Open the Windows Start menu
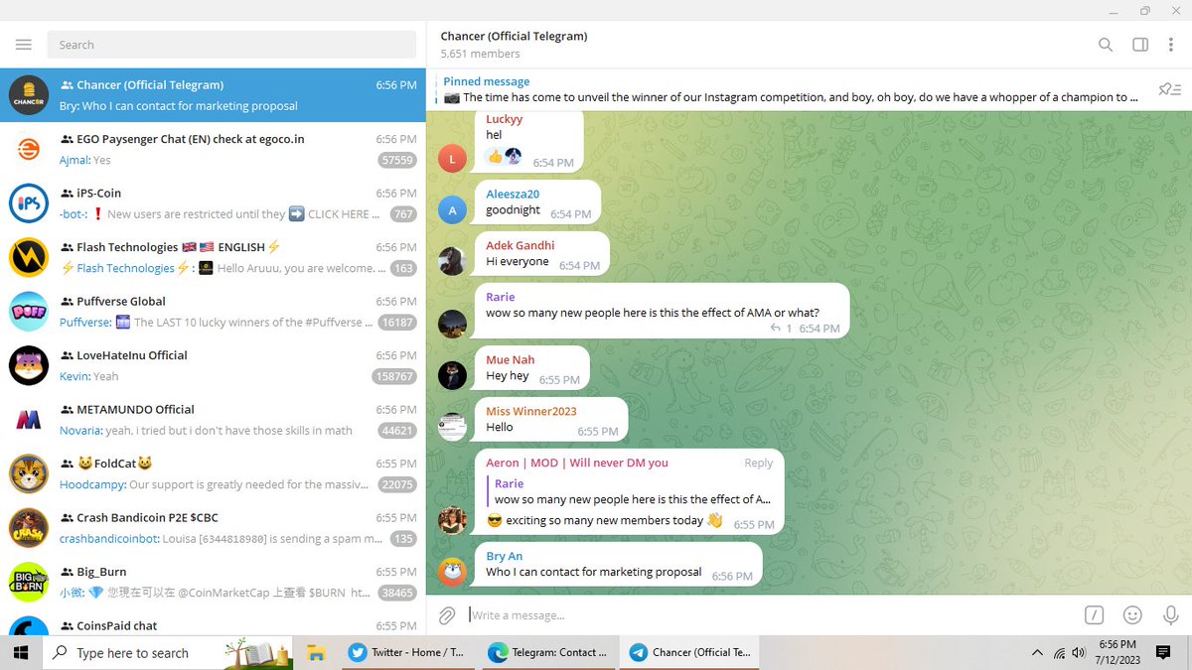1192x670 pixels. (x=20, y=653)
